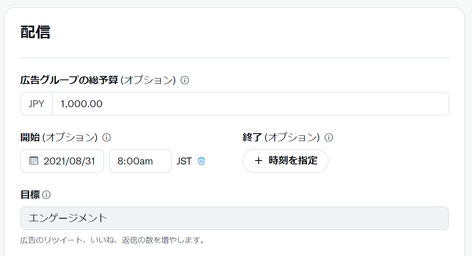Click the goal description text about リツイート
The height and width of the screenshot is (256, 472).
point(113,240)
